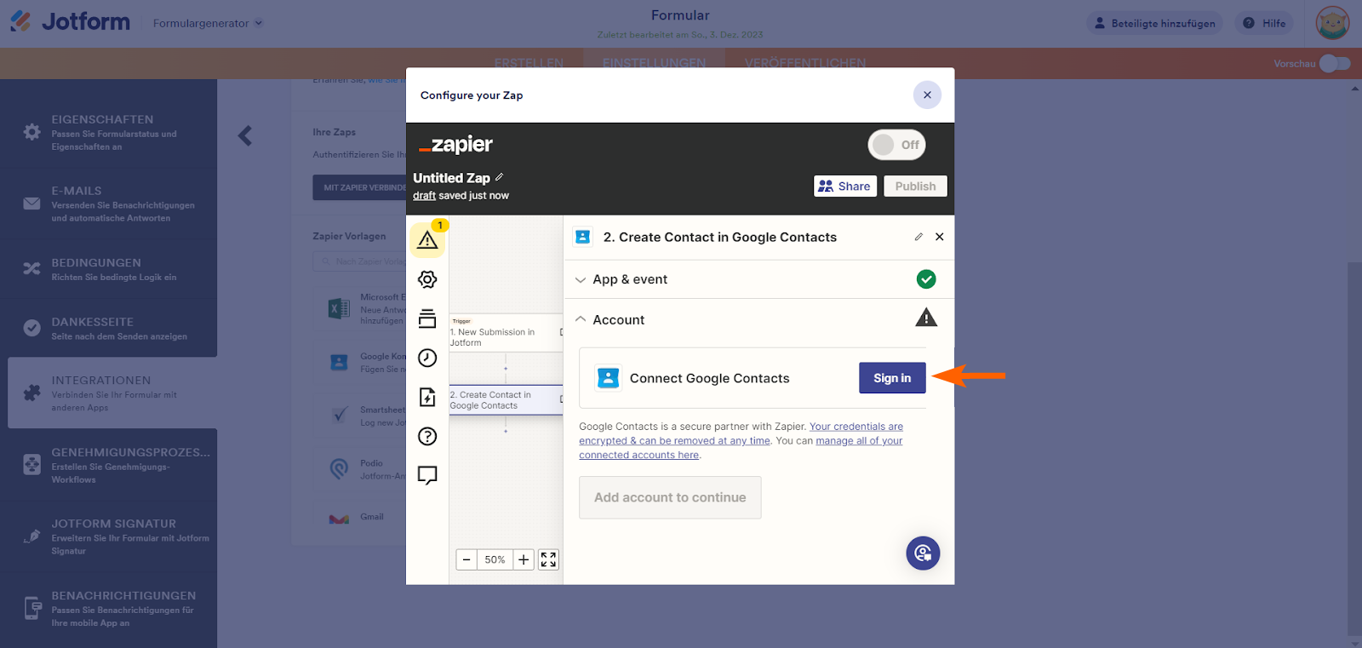Click the Untitled Zap name
The height and width of the screenshot is (648, 1362).
click(451, 178)
